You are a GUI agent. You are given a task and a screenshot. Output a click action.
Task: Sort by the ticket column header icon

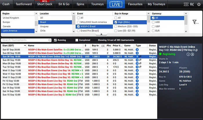point(103,46)
